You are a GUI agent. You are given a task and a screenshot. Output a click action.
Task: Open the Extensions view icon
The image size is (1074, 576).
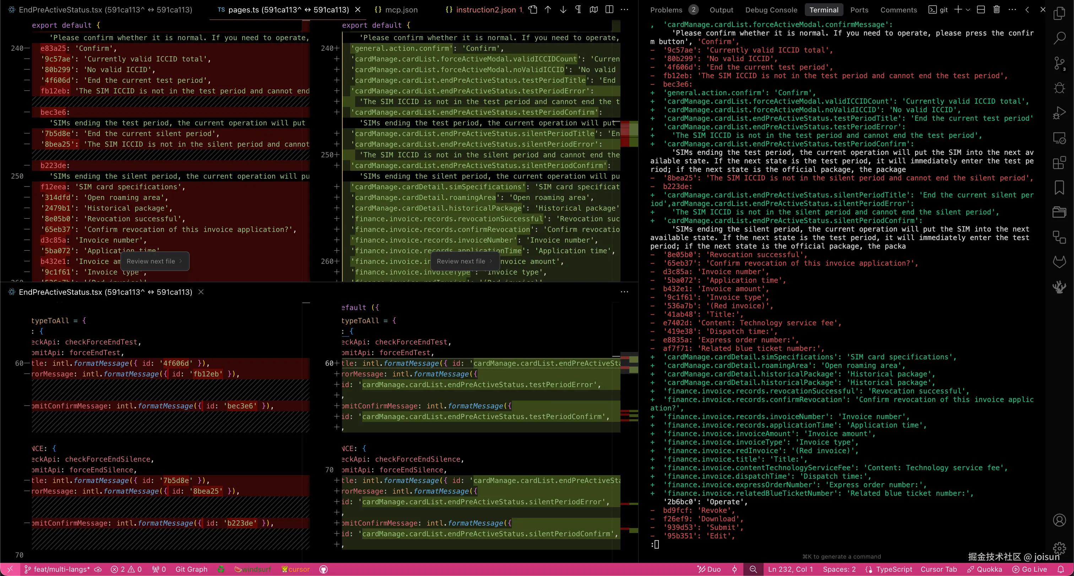click(1059, 163)
